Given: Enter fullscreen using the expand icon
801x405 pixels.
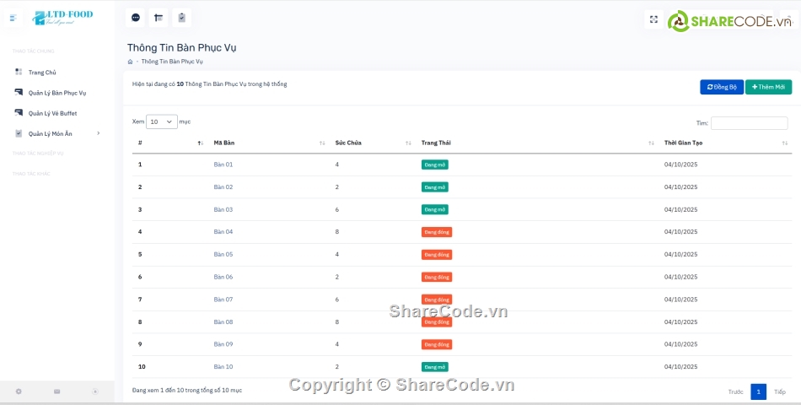Looking at the screenshot, I should coord(653,19).
